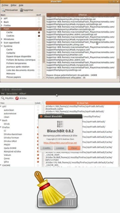Select the autoclean item
Screen dimensions: 120x213
click(9, 110)
